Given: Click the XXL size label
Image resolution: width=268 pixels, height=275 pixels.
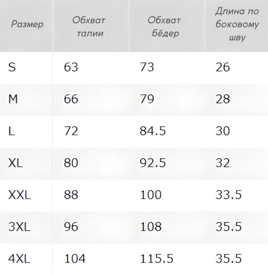Looking at the screenshot, I should click(20, 195).
